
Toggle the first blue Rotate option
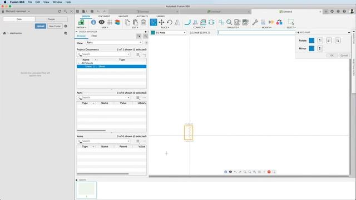tap(311, 41)
